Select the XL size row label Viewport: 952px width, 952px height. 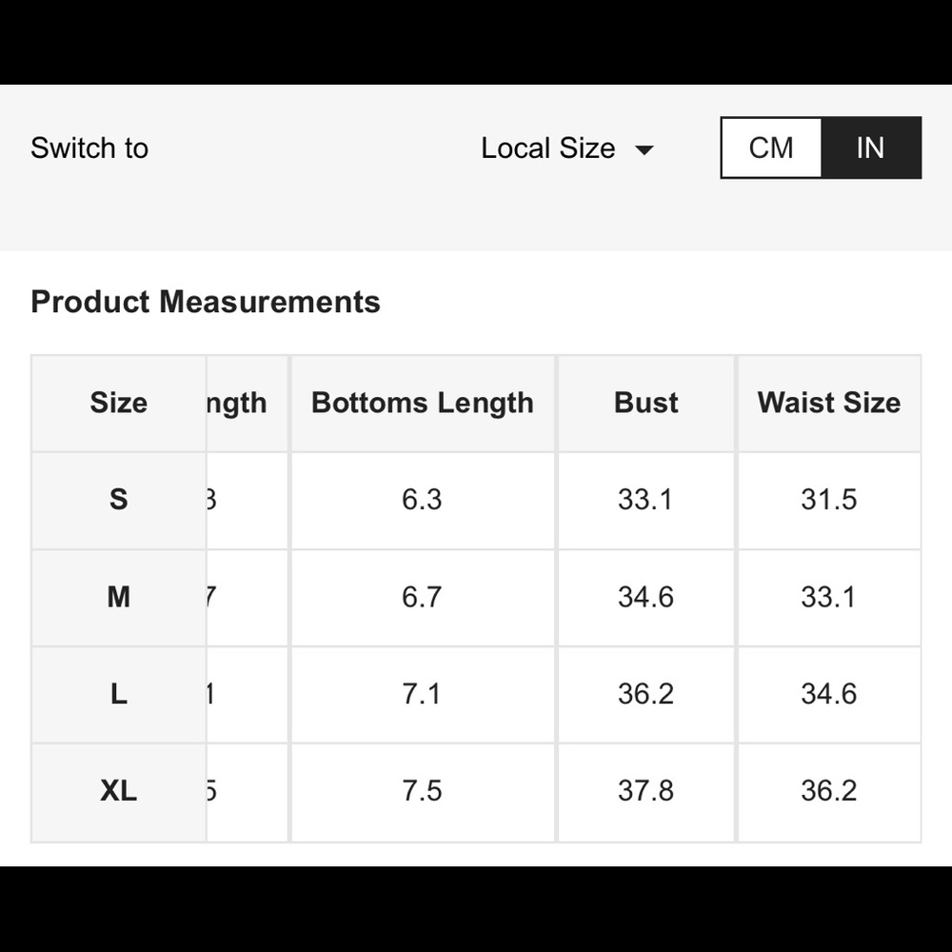pos(119,791)
